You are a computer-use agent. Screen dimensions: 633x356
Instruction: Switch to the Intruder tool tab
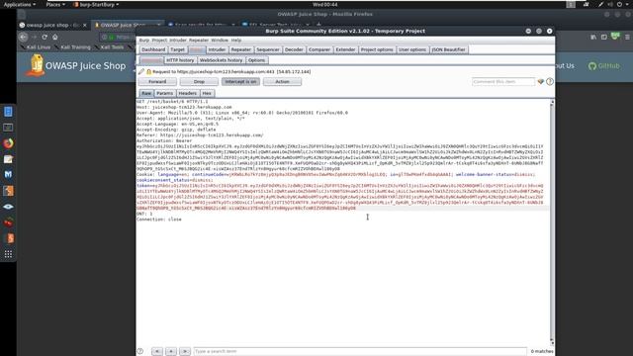pos(217,49)
